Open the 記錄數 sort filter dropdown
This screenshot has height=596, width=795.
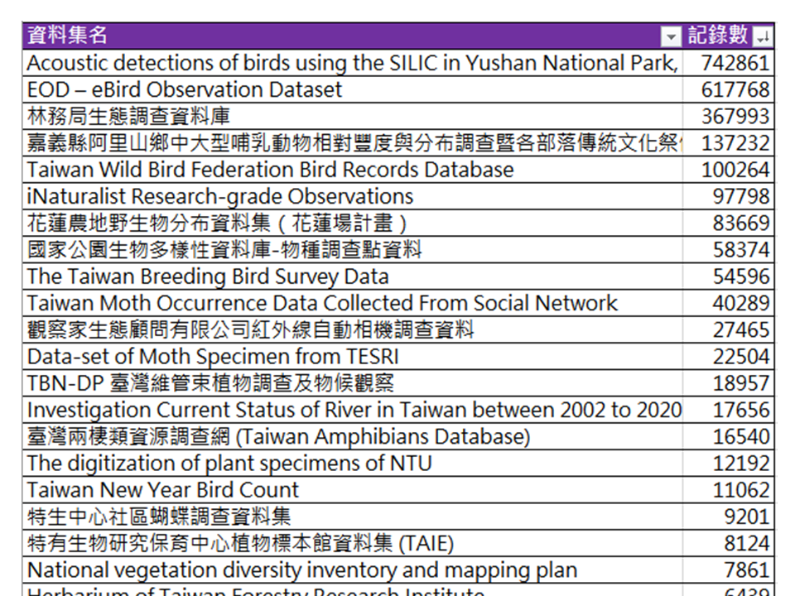point(763,36)
